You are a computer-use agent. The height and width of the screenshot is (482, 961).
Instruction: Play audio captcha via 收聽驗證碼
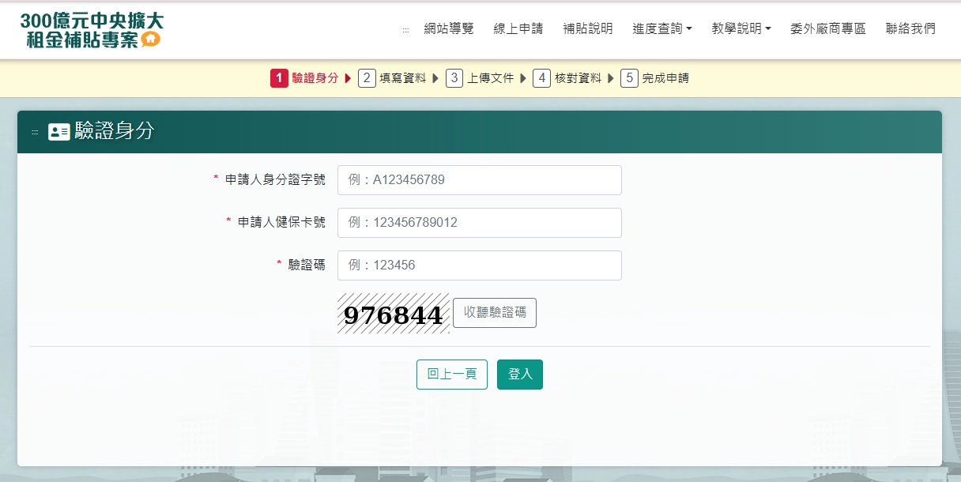pyautogui.click(x=495, y=313)
